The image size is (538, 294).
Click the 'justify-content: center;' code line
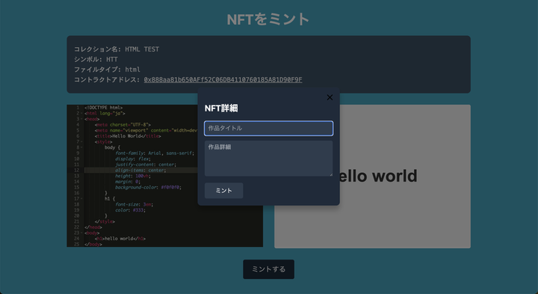click(146, 165)
